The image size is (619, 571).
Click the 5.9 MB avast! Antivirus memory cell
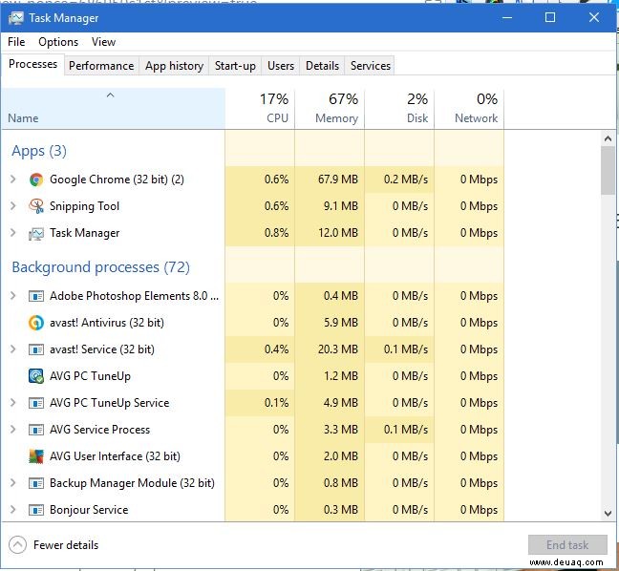click(x=330, y=323)
